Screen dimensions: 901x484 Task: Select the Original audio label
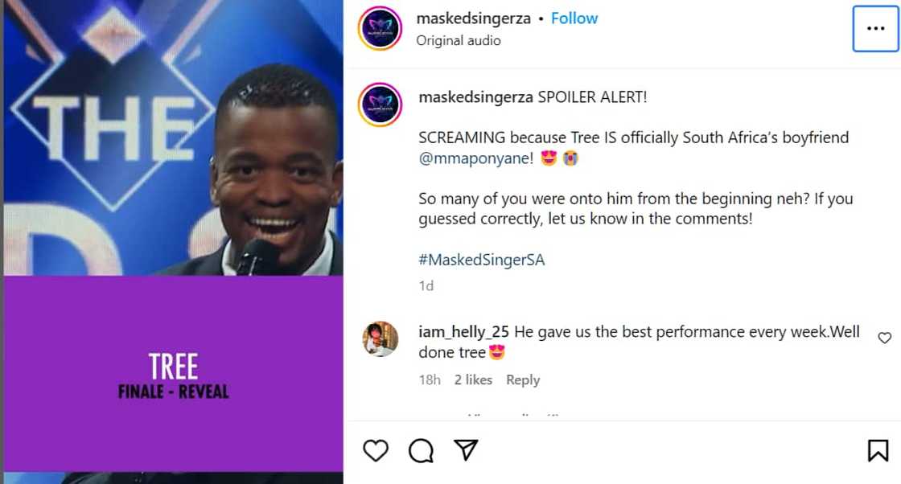click(x=459, y=40)
